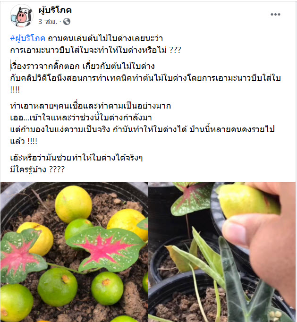
Task: Click the line starting เอ๊ะหรือว่ามันช่วย
Action: pyautogui.click(x=76, y=158)
